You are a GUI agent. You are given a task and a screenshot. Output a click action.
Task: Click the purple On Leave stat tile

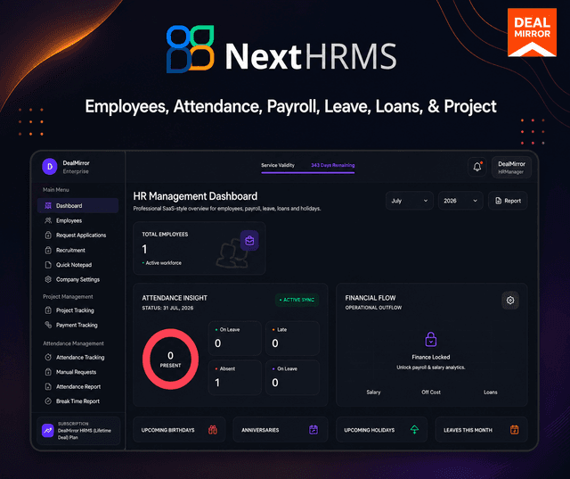[292, 377]
